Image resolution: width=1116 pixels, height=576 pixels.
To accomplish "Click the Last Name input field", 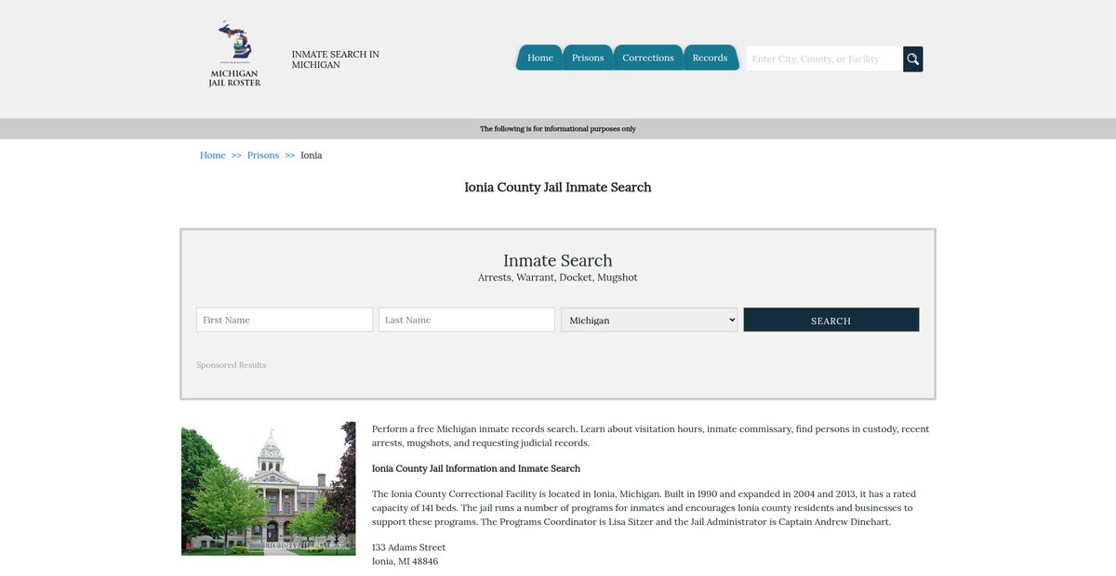I will [467, 320].
